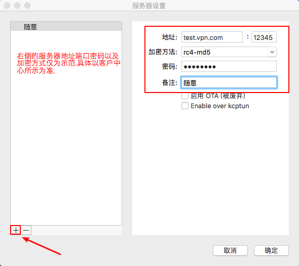This screenshot has width=299, height=266.
Task: Click the port field 12345
Action: (264, 37)
